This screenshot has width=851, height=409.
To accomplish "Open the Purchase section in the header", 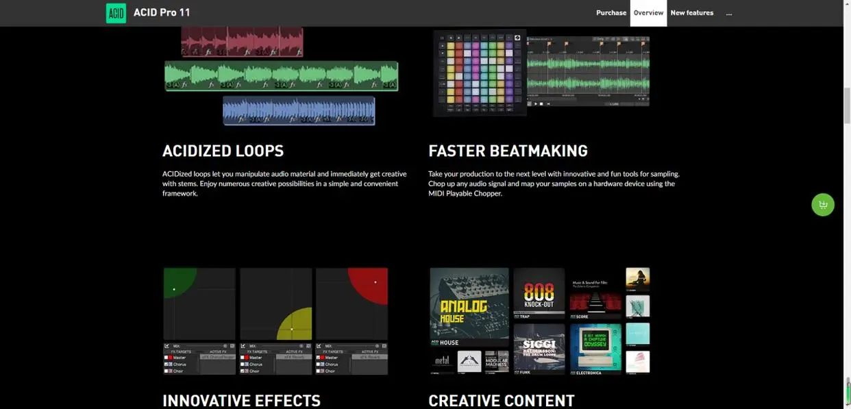I will (x=611, y=13).
